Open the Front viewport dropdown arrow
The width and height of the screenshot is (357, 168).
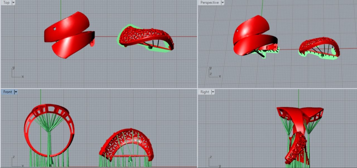16,92
